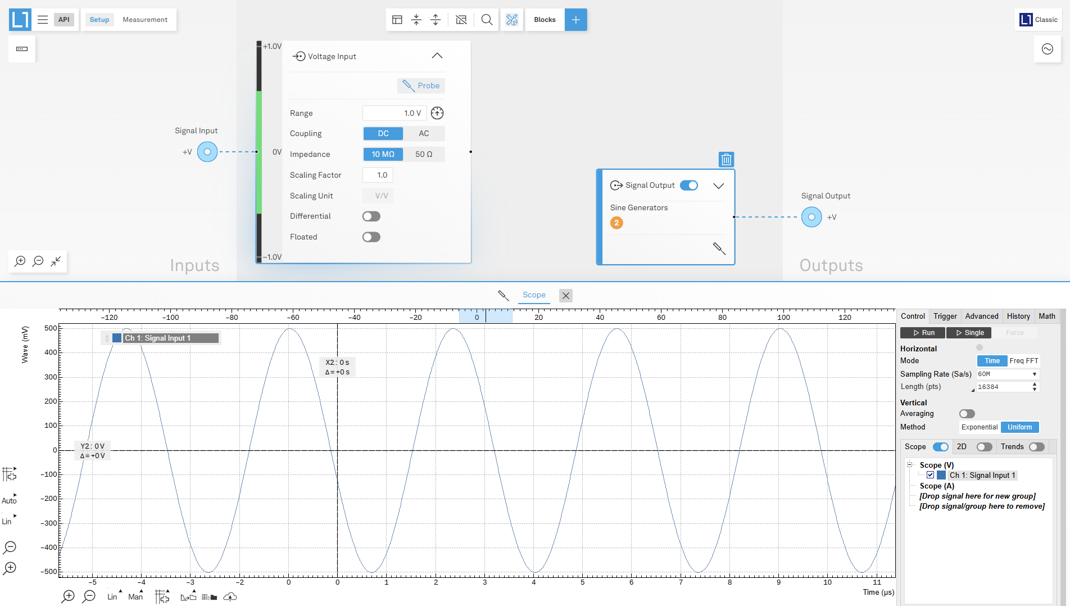The width and height of the screenshot is (1070, 606).
Task: Toggle the 2D display switch
Action: [x=985, y=447]
